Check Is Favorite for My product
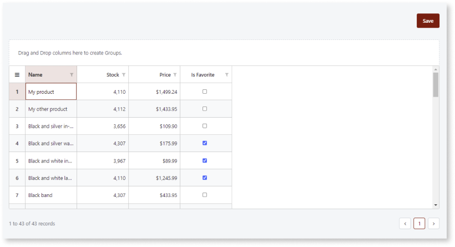The width and height of the screenshot is (455, 247). [205, 92]
